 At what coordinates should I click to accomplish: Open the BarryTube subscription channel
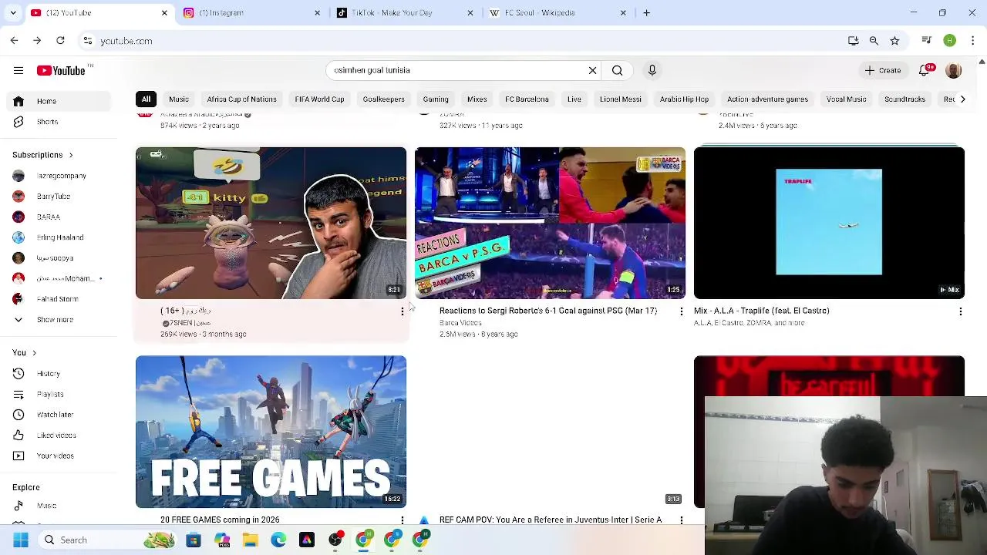tap(53, 197)
